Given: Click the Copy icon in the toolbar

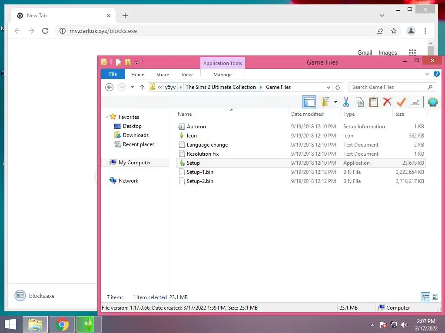Looking at the screenshot, I should click(x=359, y=102).
